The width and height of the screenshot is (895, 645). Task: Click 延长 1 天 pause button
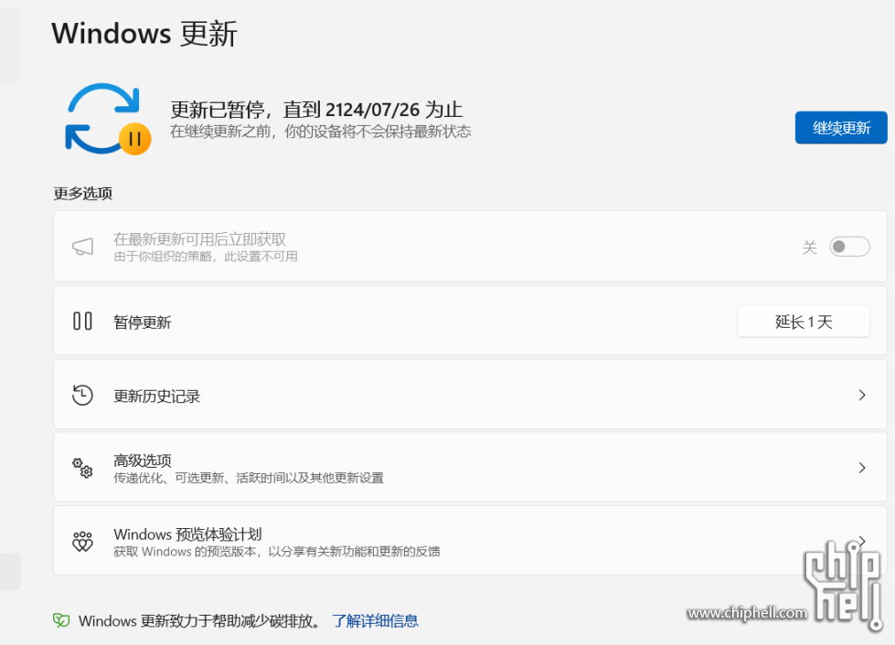click(803, 322)
